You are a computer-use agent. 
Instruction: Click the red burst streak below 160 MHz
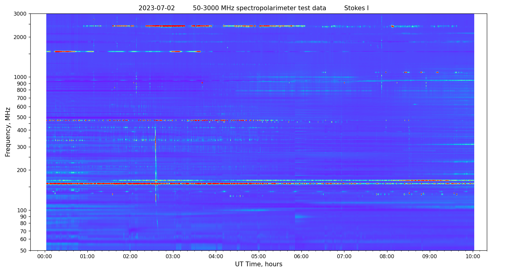click(156, 198)
